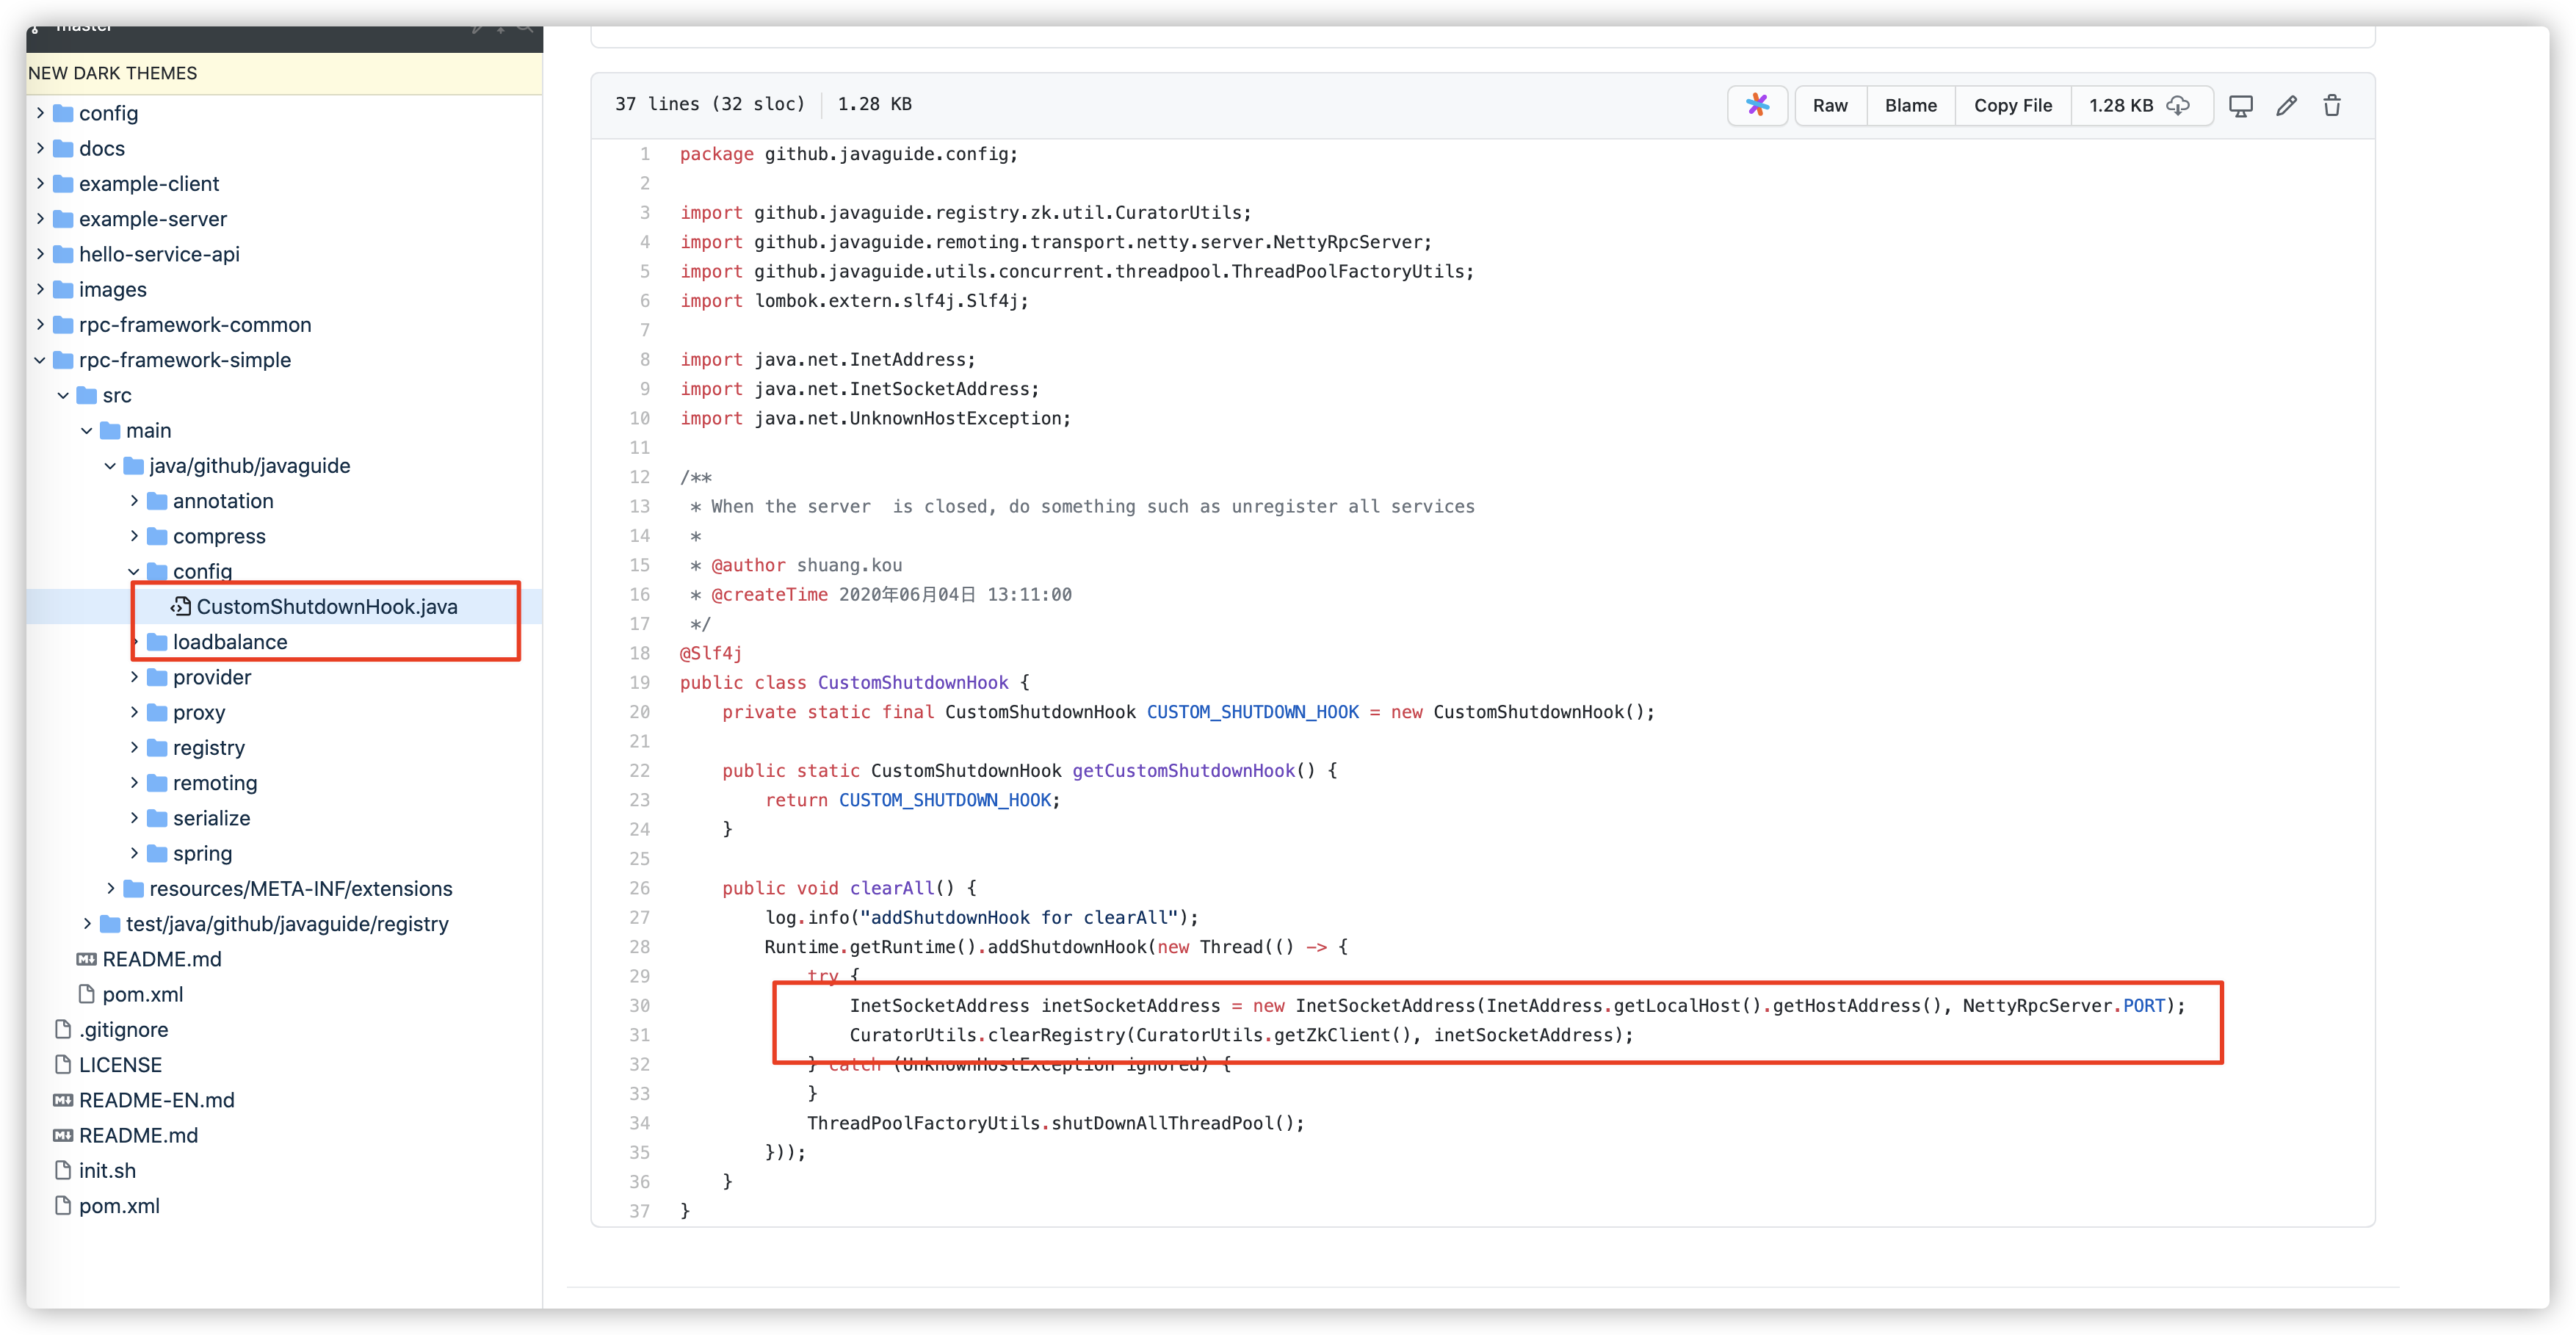Click line number 30 in the code

[x=640, y=1005]
